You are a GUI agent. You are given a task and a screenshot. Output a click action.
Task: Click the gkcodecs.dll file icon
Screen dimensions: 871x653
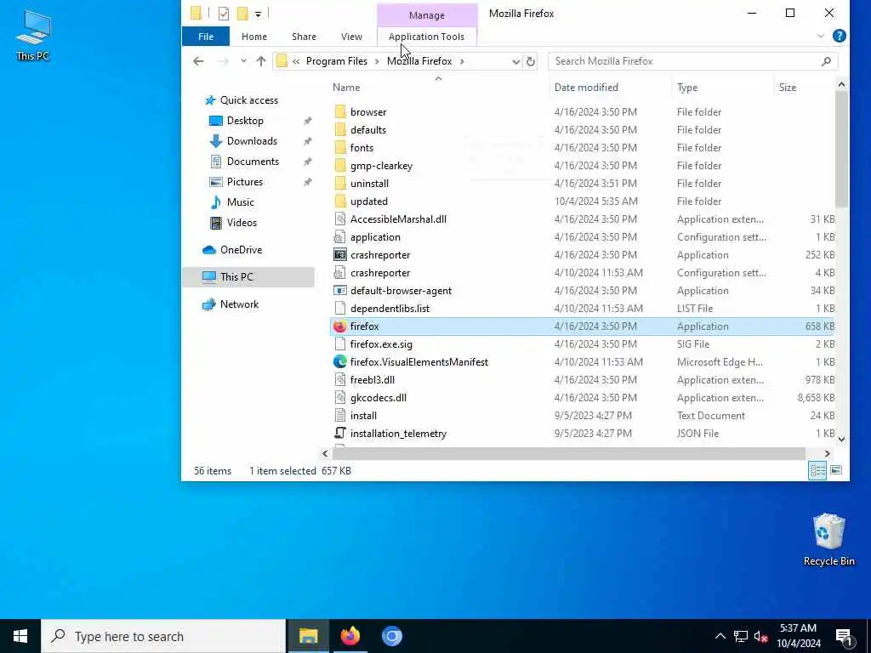coord(340,398)
